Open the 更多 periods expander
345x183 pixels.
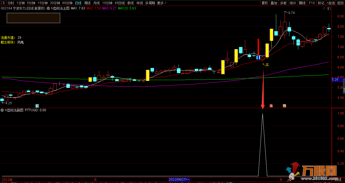(162, 3)
